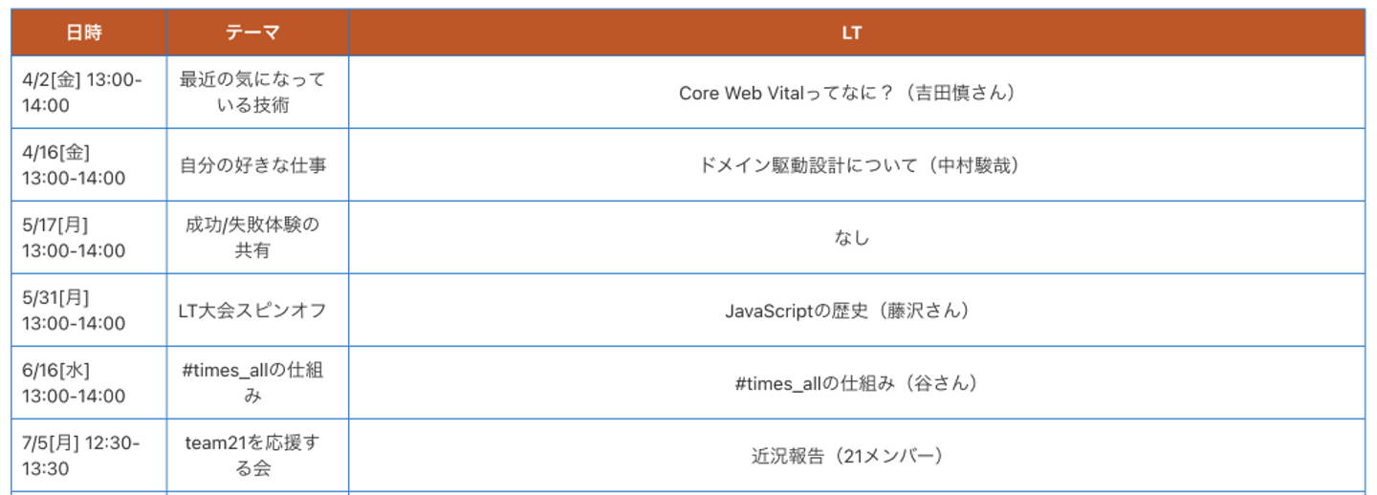Click the team21を応援する会 theme cell
Viewport: 1377px width, 495px height.
click(x=253, y=456)
